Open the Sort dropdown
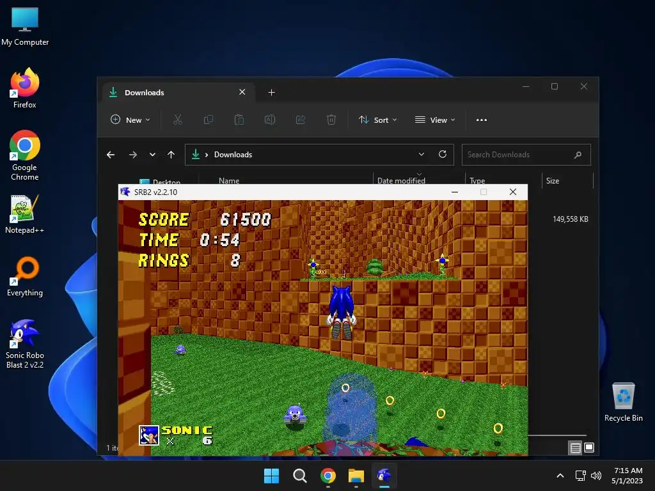 [x=377, y=120]
